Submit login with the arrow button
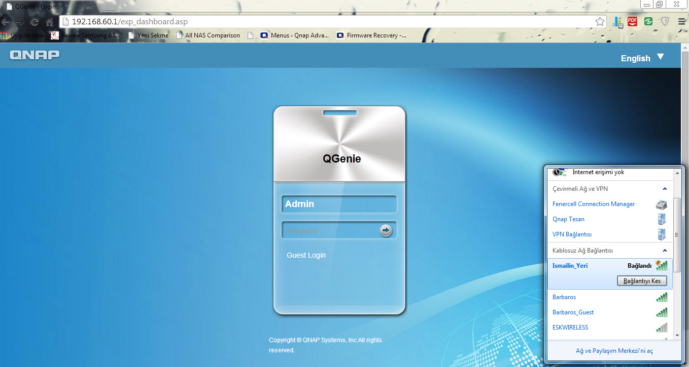 click(x=386, y=230)
